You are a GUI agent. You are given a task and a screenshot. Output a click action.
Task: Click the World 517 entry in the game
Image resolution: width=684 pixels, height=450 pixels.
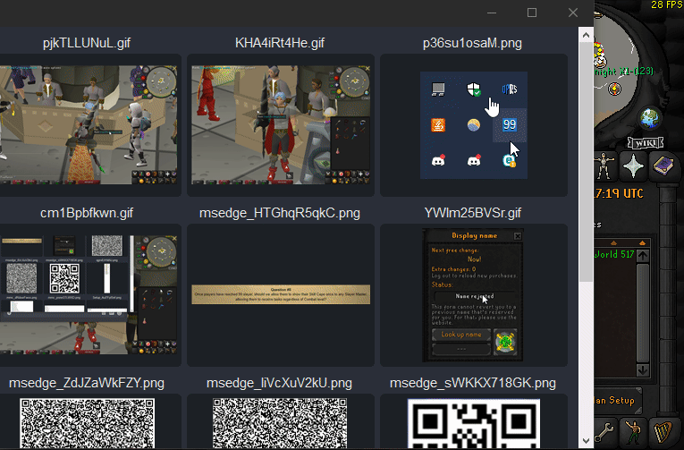[x=614, y=254]
